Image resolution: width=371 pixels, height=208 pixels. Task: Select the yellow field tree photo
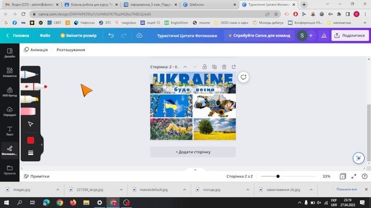click(x=214, y=129)
